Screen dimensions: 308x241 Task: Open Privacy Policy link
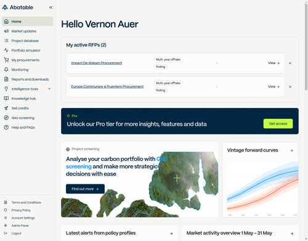click(x=21, y=210)
